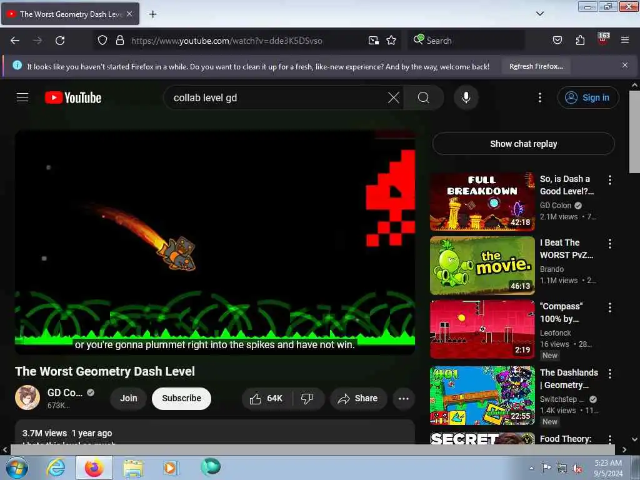The image size is (640, 480).
Task: Click the video player to pause
Action: [x=215, y=242]
